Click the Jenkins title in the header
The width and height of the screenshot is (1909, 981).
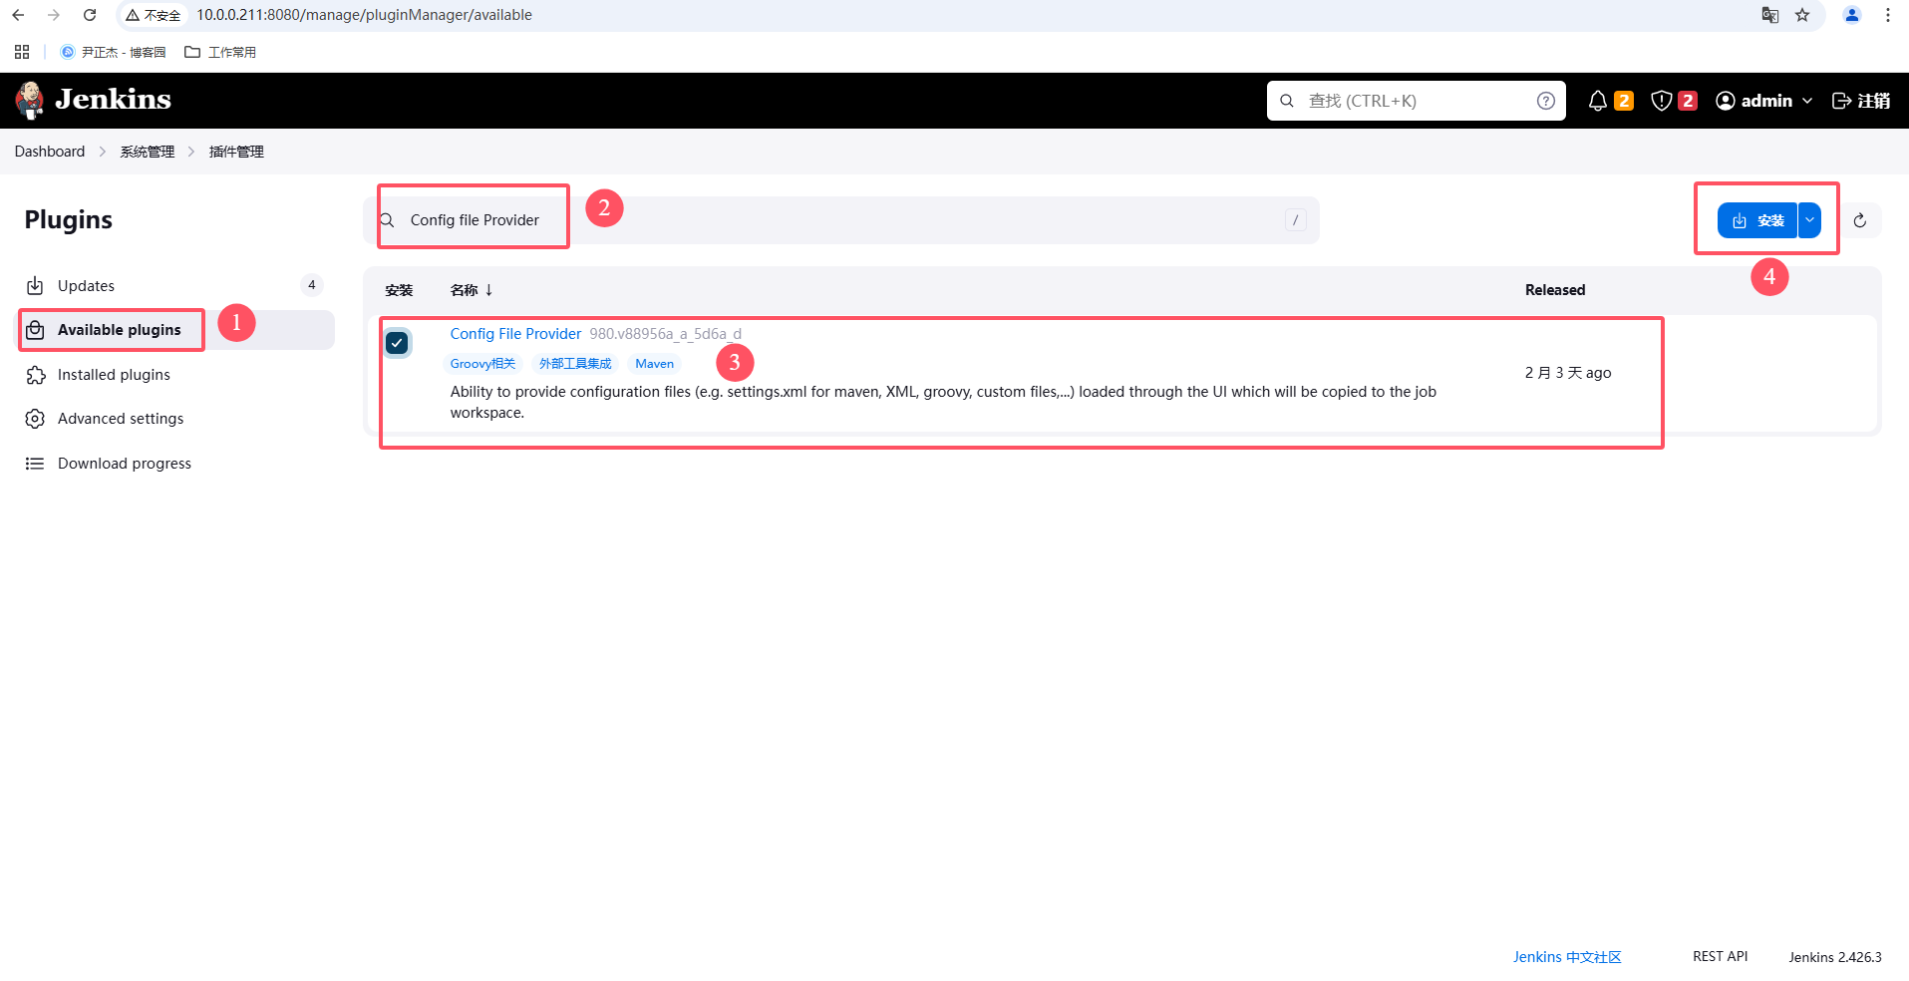(x=113, y=100)
